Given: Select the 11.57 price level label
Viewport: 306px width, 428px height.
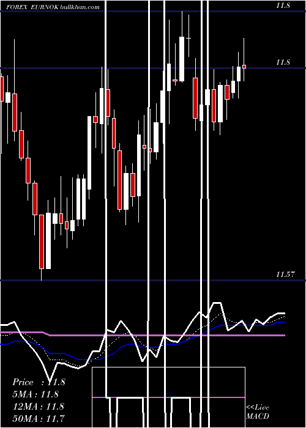Looking at the screenshot, I should click(x=285, y=275).
